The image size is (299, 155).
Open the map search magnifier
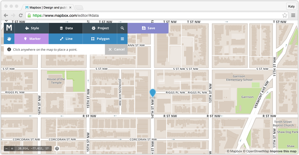pyautogui.click(x=122, y=28)
